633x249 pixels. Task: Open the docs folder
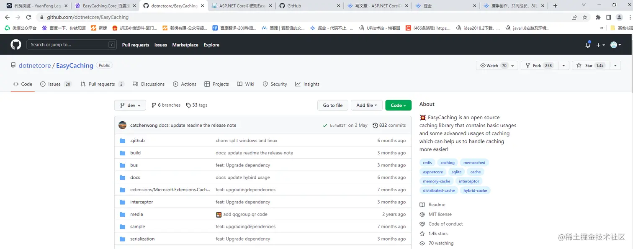(135, 177)
